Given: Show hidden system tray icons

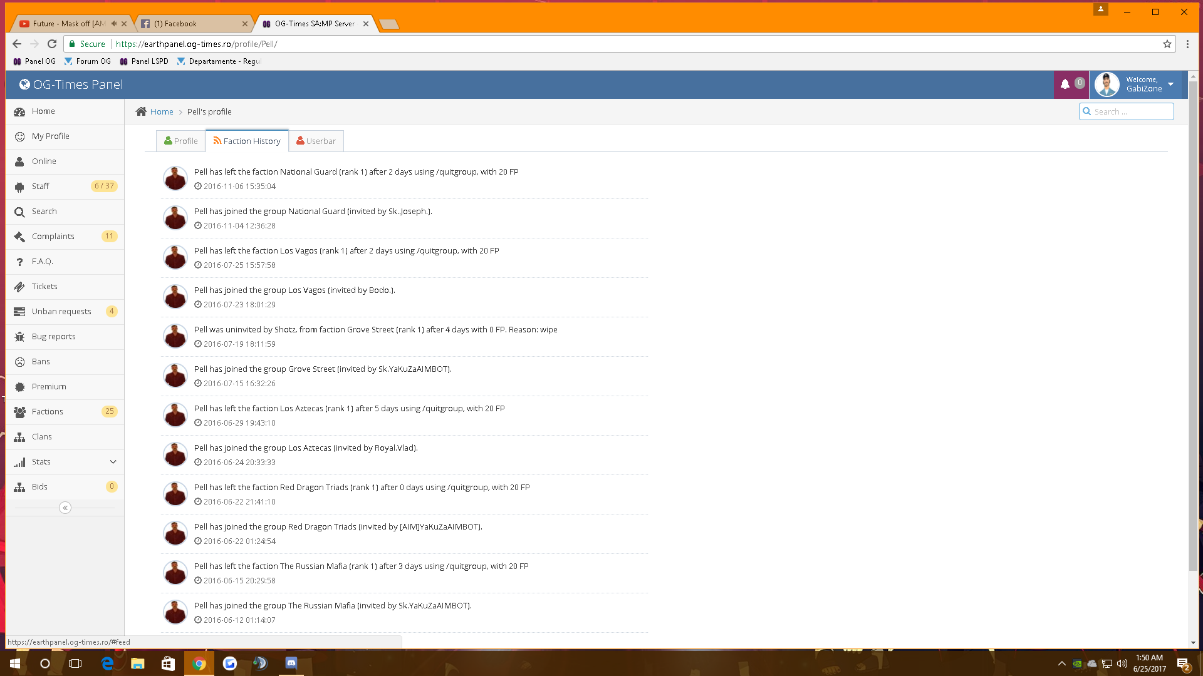Looking at the screenshot, I should tap(1061, 663).
